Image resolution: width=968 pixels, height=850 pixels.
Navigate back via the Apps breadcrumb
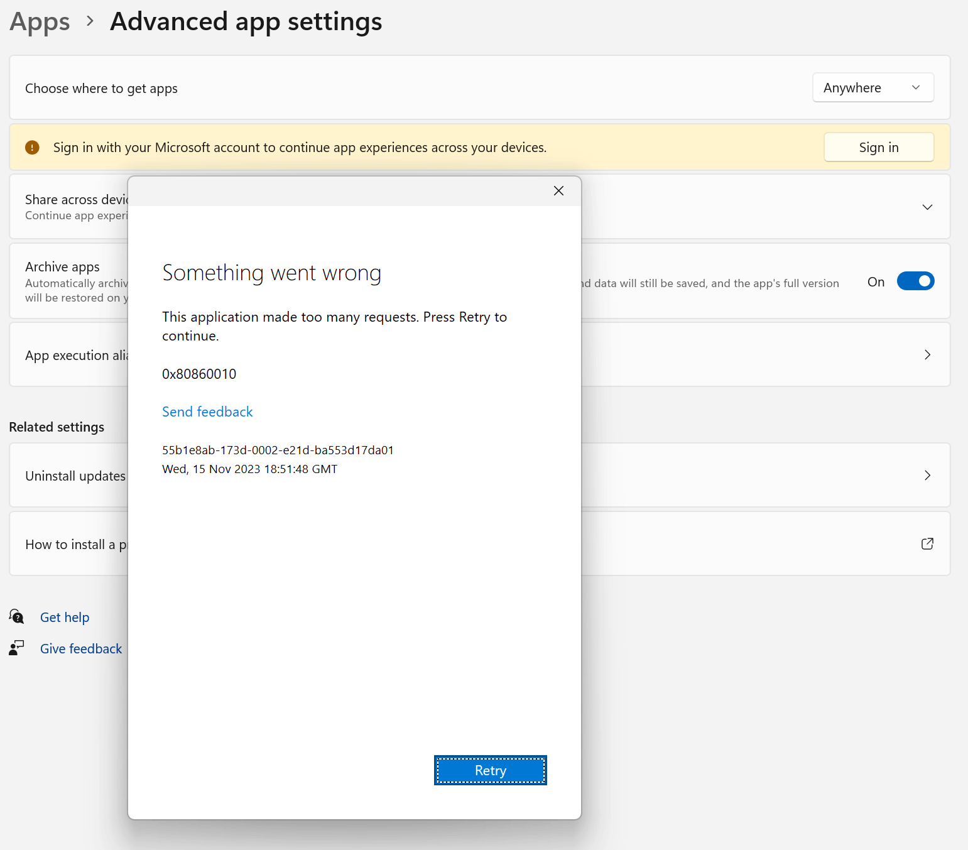(39, 21)
